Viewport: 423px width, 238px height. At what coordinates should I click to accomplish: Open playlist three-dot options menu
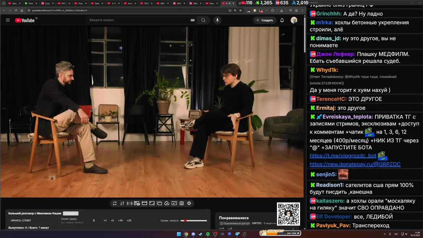tap(293, 228)
